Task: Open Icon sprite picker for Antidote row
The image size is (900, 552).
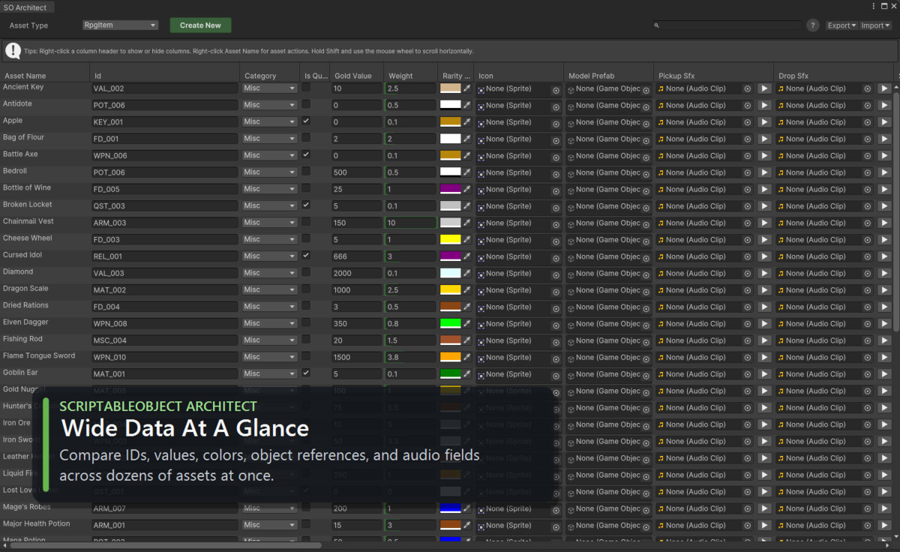Action: point(556,106)
